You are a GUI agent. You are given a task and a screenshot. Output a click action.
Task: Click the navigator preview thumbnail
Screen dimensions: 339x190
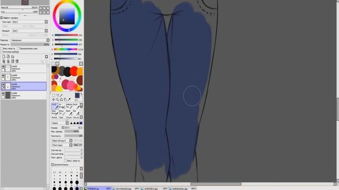coord(25,2)
